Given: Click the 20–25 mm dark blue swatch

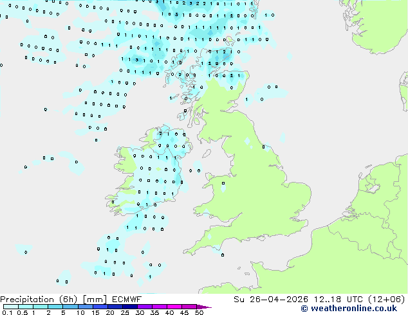Looking at the screenshot, I should pyautogui.click(x=115, y=307).
